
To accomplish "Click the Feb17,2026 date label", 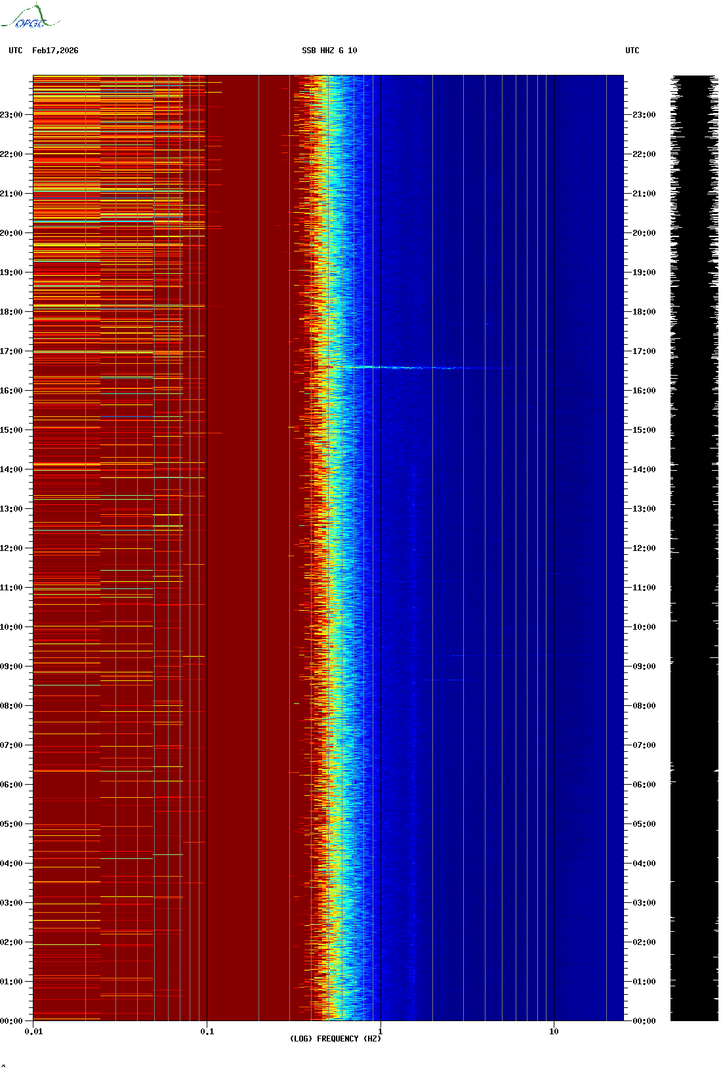I will tap(55, 51).
